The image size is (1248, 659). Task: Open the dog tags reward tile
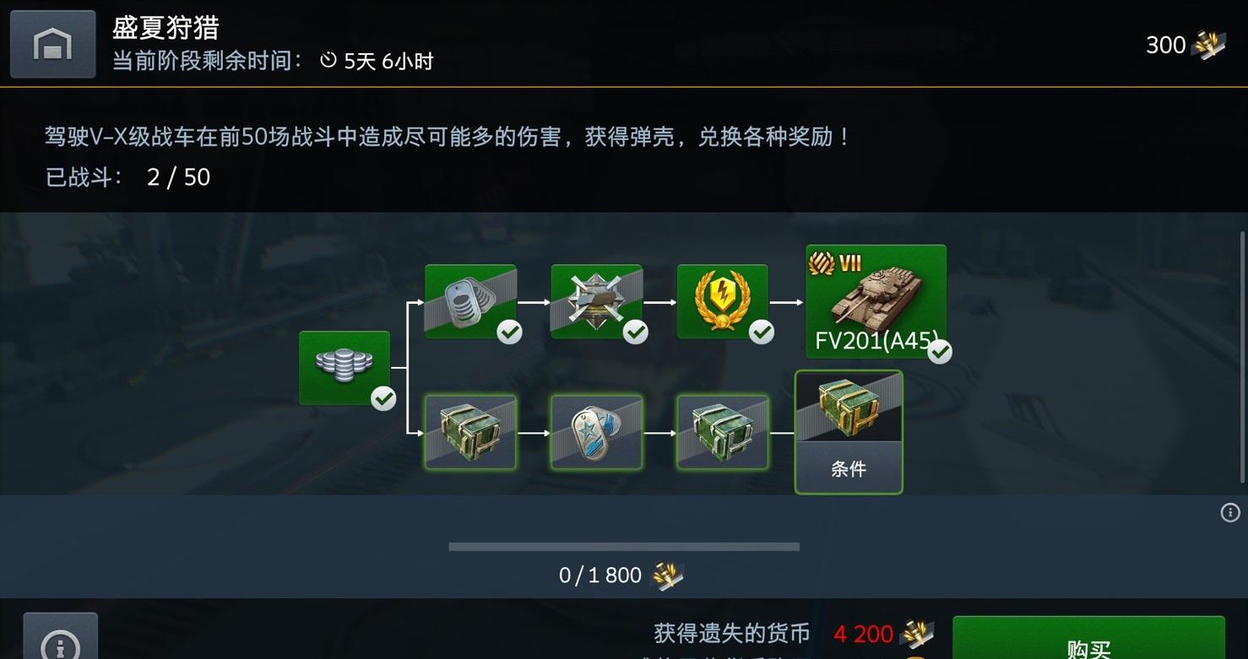tap(470, 301)
